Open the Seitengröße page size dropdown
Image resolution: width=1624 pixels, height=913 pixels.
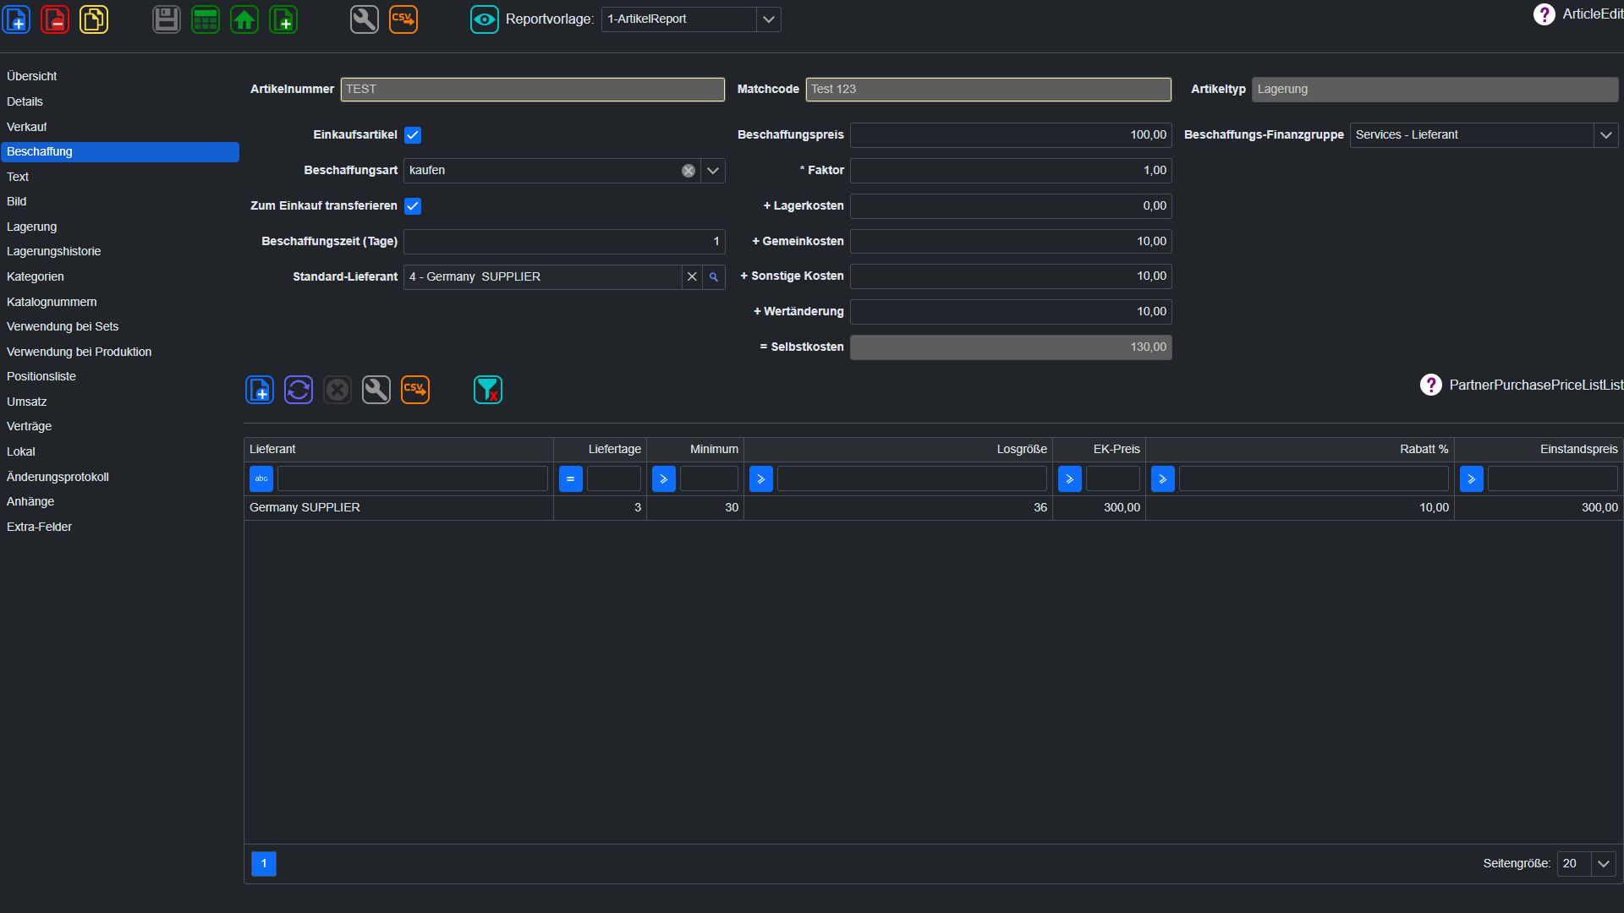1604,864
